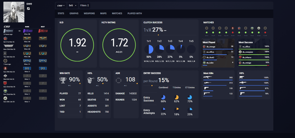Click the swe profile avatar image
295x138 pixels.
(14, 12)
